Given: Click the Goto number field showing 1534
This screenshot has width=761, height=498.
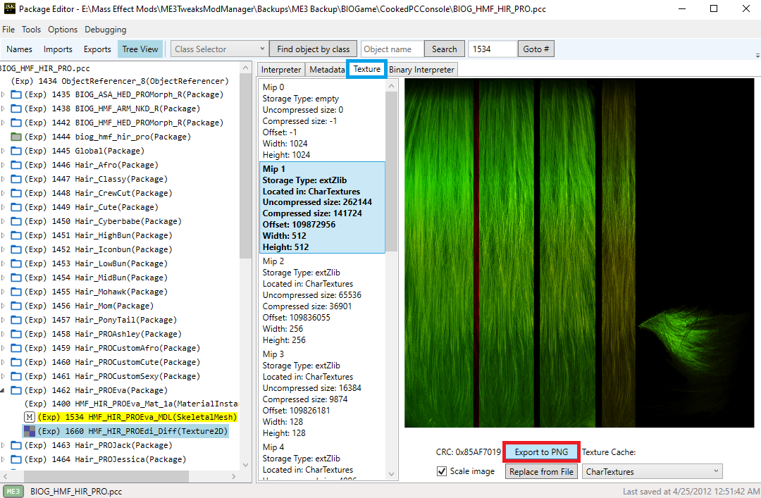Looking at the screenshot, I should [x=492, y=49].
